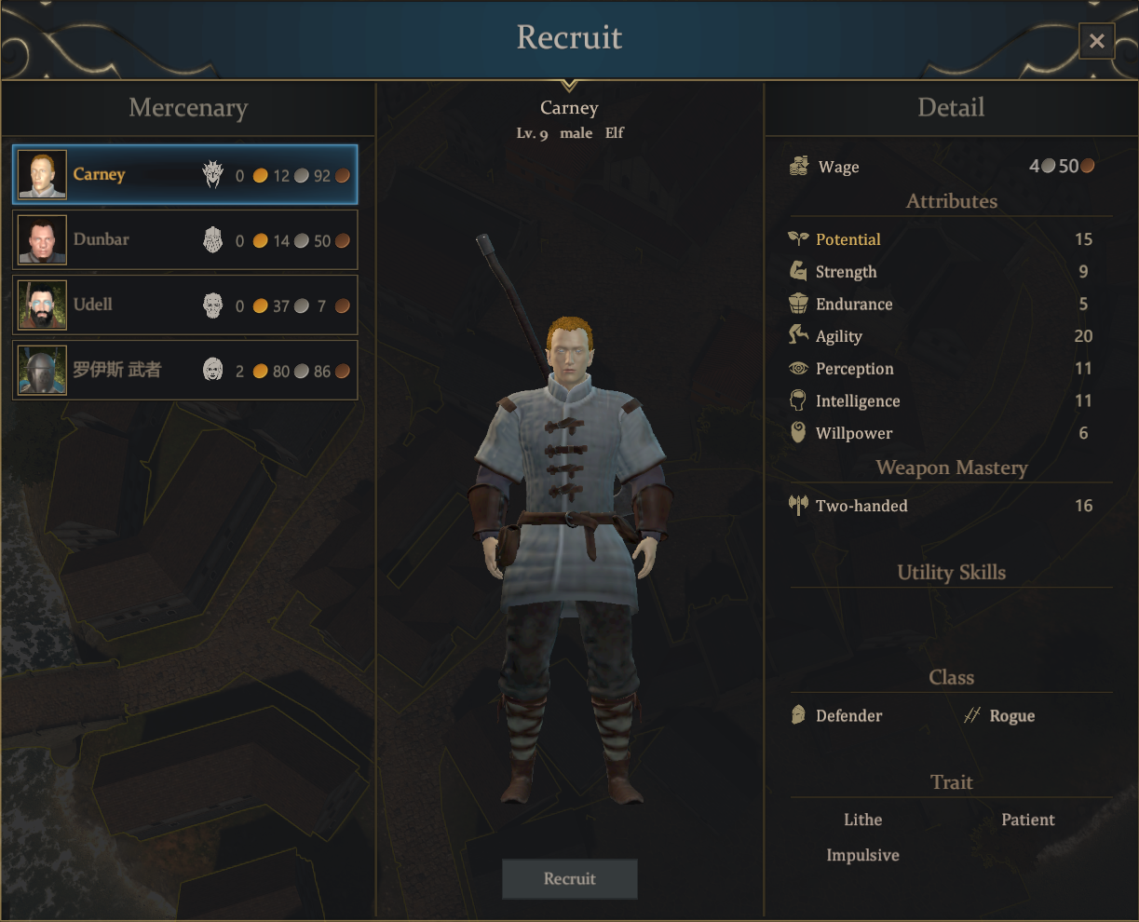
Task: Click the Rogue class icon
Action: tap(972, 715)
